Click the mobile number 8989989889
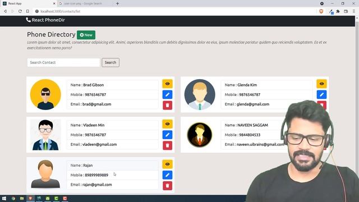 tap(96, 175)
